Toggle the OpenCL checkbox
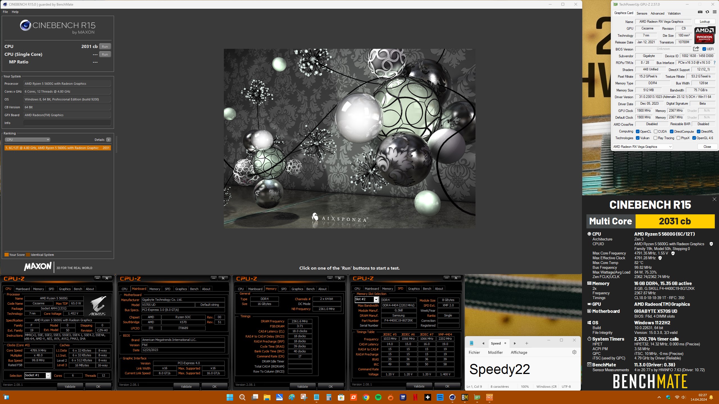The height and width of the screenshot is (404, 719). 638,132
